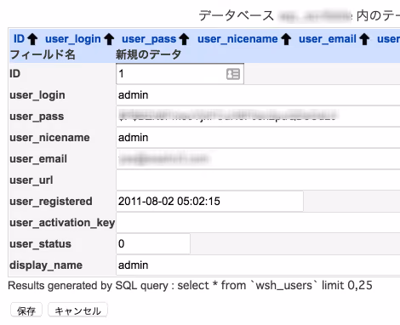Focus the user_registered date input field
Viewport: 400px width, 325px height.
point(209,202)
